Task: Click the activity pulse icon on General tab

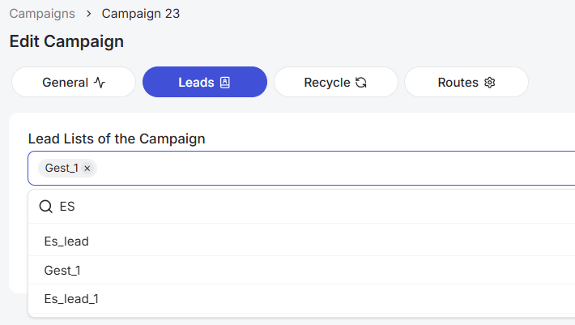Action: pyautogui.click(x=100, y=83)
